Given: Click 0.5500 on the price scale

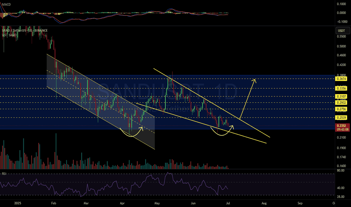Looking at the screenshot, I should coord(341,36).
